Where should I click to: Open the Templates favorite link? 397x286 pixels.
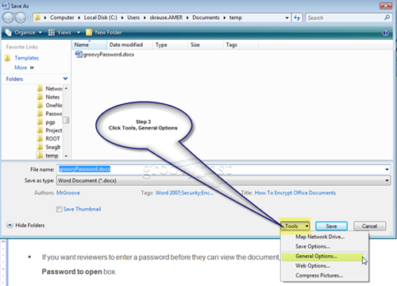pos(26,58)
